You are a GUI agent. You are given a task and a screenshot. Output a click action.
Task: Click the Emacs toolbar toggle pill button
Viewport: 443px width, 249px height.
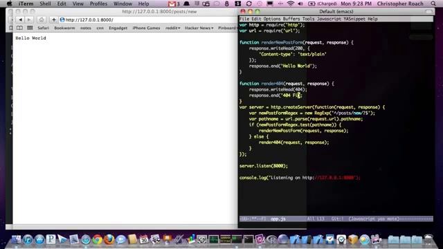[x=429, y=12]
